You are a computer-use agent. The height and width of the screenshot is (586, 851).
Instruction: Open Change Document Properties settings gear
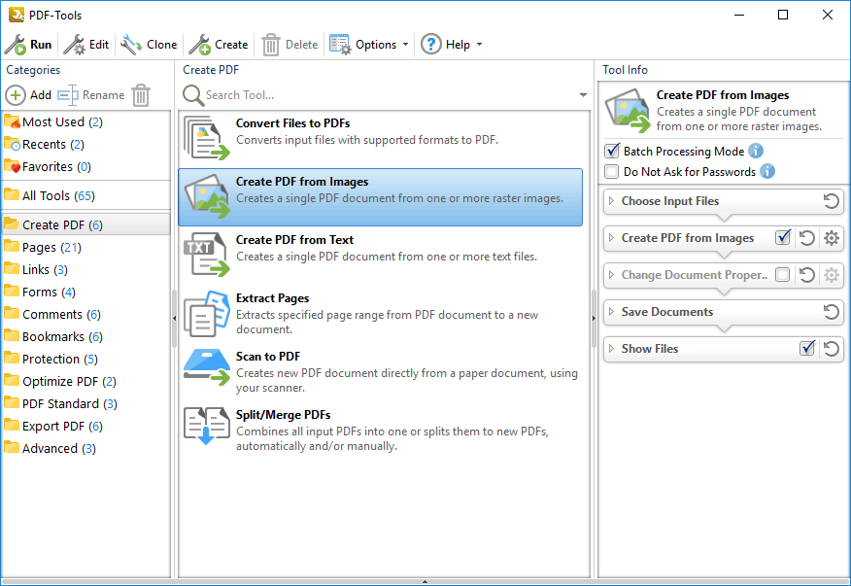[832, 275]
